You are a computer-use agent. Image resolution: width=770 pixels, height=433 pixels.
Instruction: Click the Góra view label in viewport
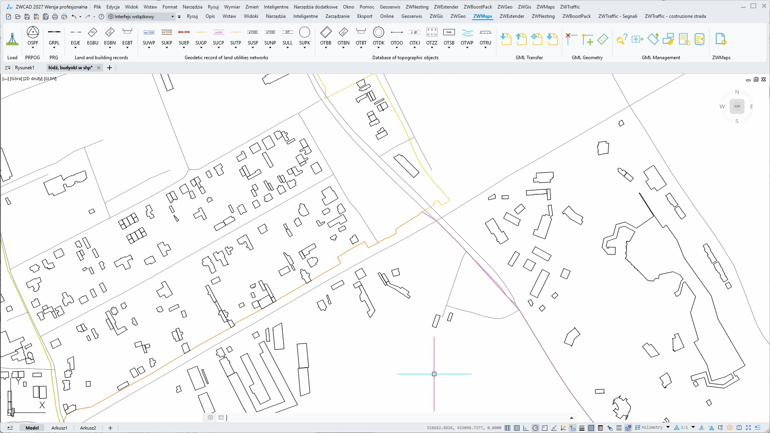pyautogui.click(x=16, y=79)
